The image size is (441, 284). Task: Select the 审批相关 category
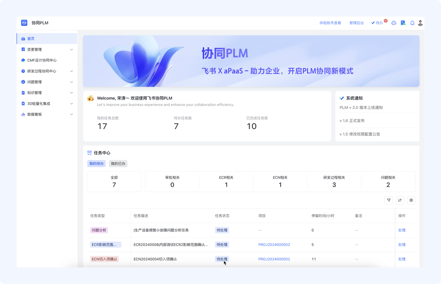tap(172, 181)
